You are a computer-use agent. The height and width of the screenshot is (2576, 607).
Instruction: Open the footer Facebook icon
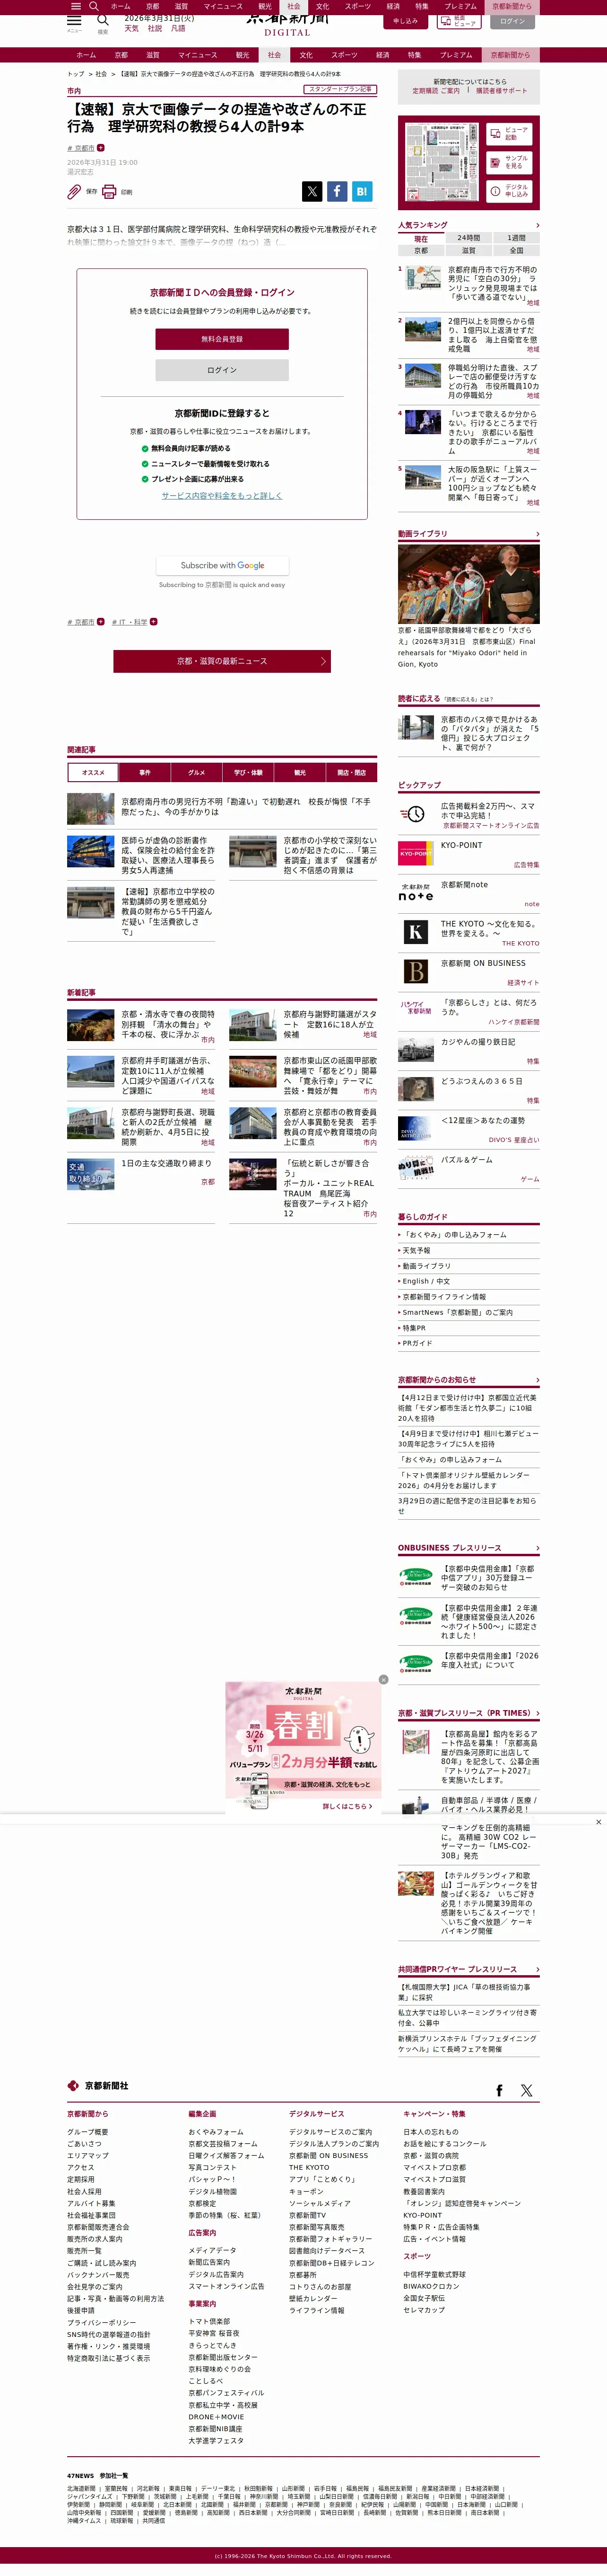pos(499,2090)
